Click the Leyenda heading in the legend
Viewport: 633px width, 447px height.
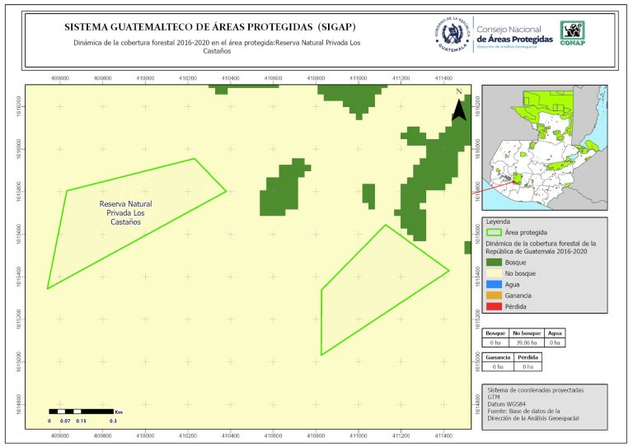(x=499, y=221)
